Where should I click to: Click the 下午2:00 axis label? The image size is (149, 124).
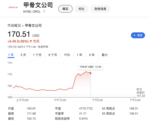pyautogui.click(x=98, y=100)
